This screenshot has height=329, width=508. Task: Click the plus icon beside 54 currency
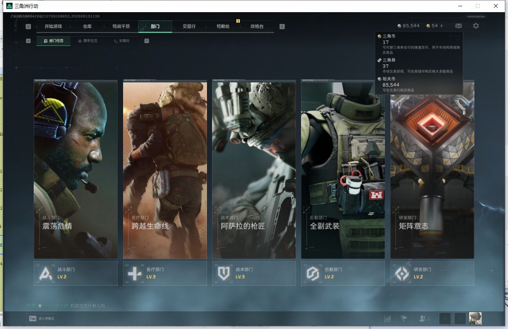(442, 26)
